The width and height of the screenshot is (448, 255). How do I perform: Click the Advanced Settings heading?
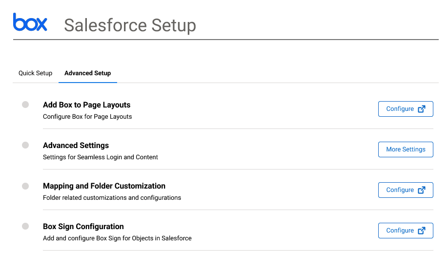click(76, 146)
